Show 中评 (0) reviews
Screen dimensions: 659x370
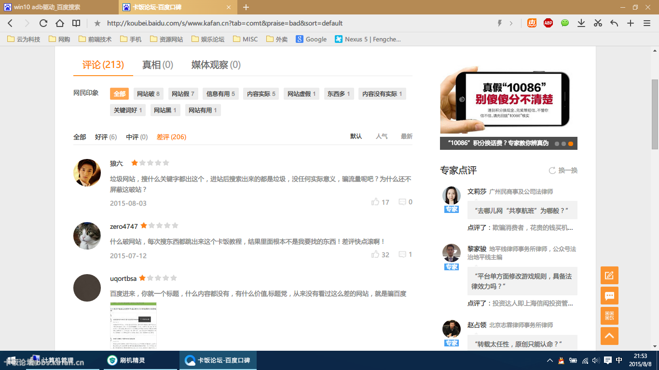[137, 137]
